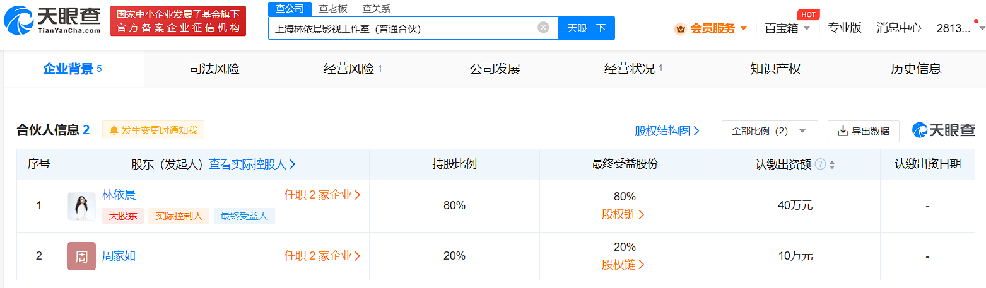Viewport: 986px width, 288px height.
Task: Switch to the 知识产权 tab
Action: 776,69
